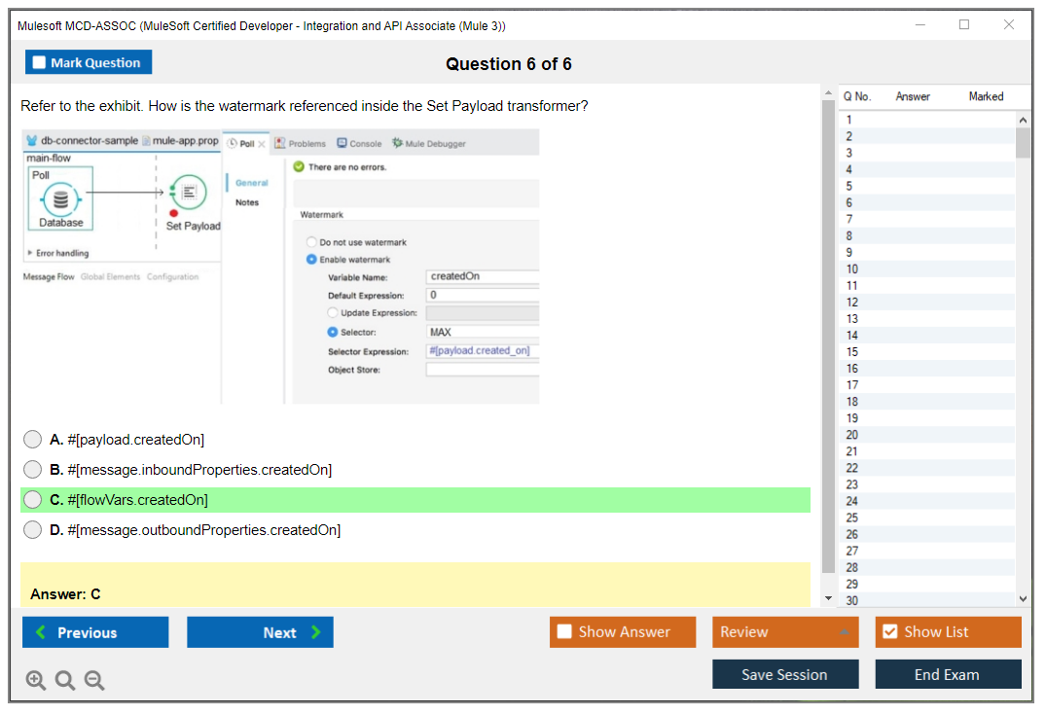Click the green left arrow on Previous
1046x715 pixels.
pos(41,632)
